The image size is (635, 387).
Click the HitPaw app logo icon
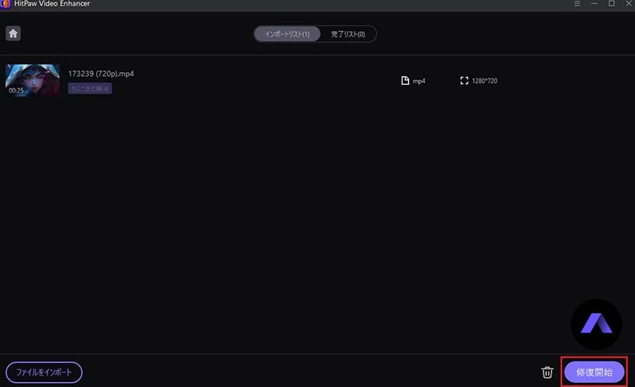5,4
